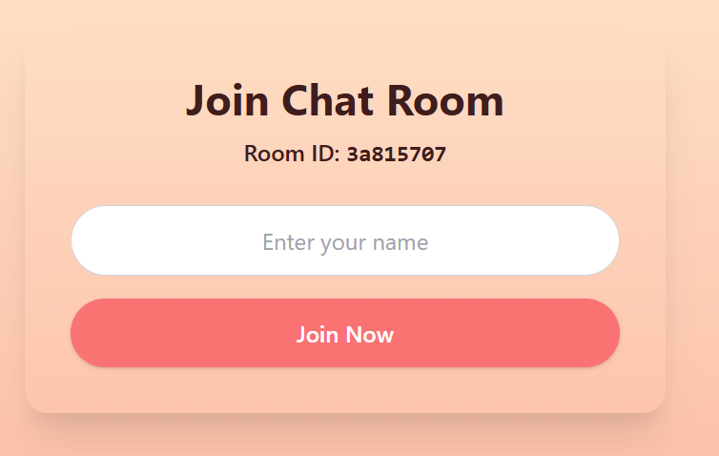Click empty card area below Join Now
Screen dimensions: 719x456
pyautogui.click(x=345, y=390)
